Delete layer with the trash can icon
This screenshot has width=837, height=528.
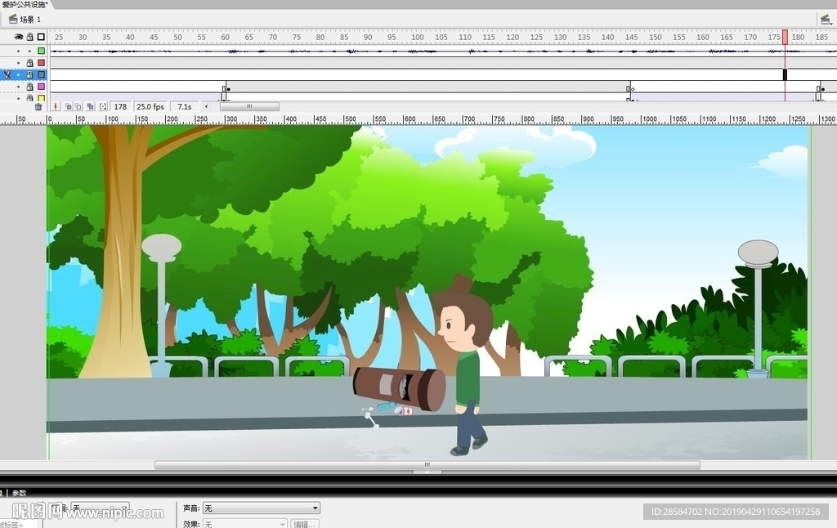click(x=38, y=107)
